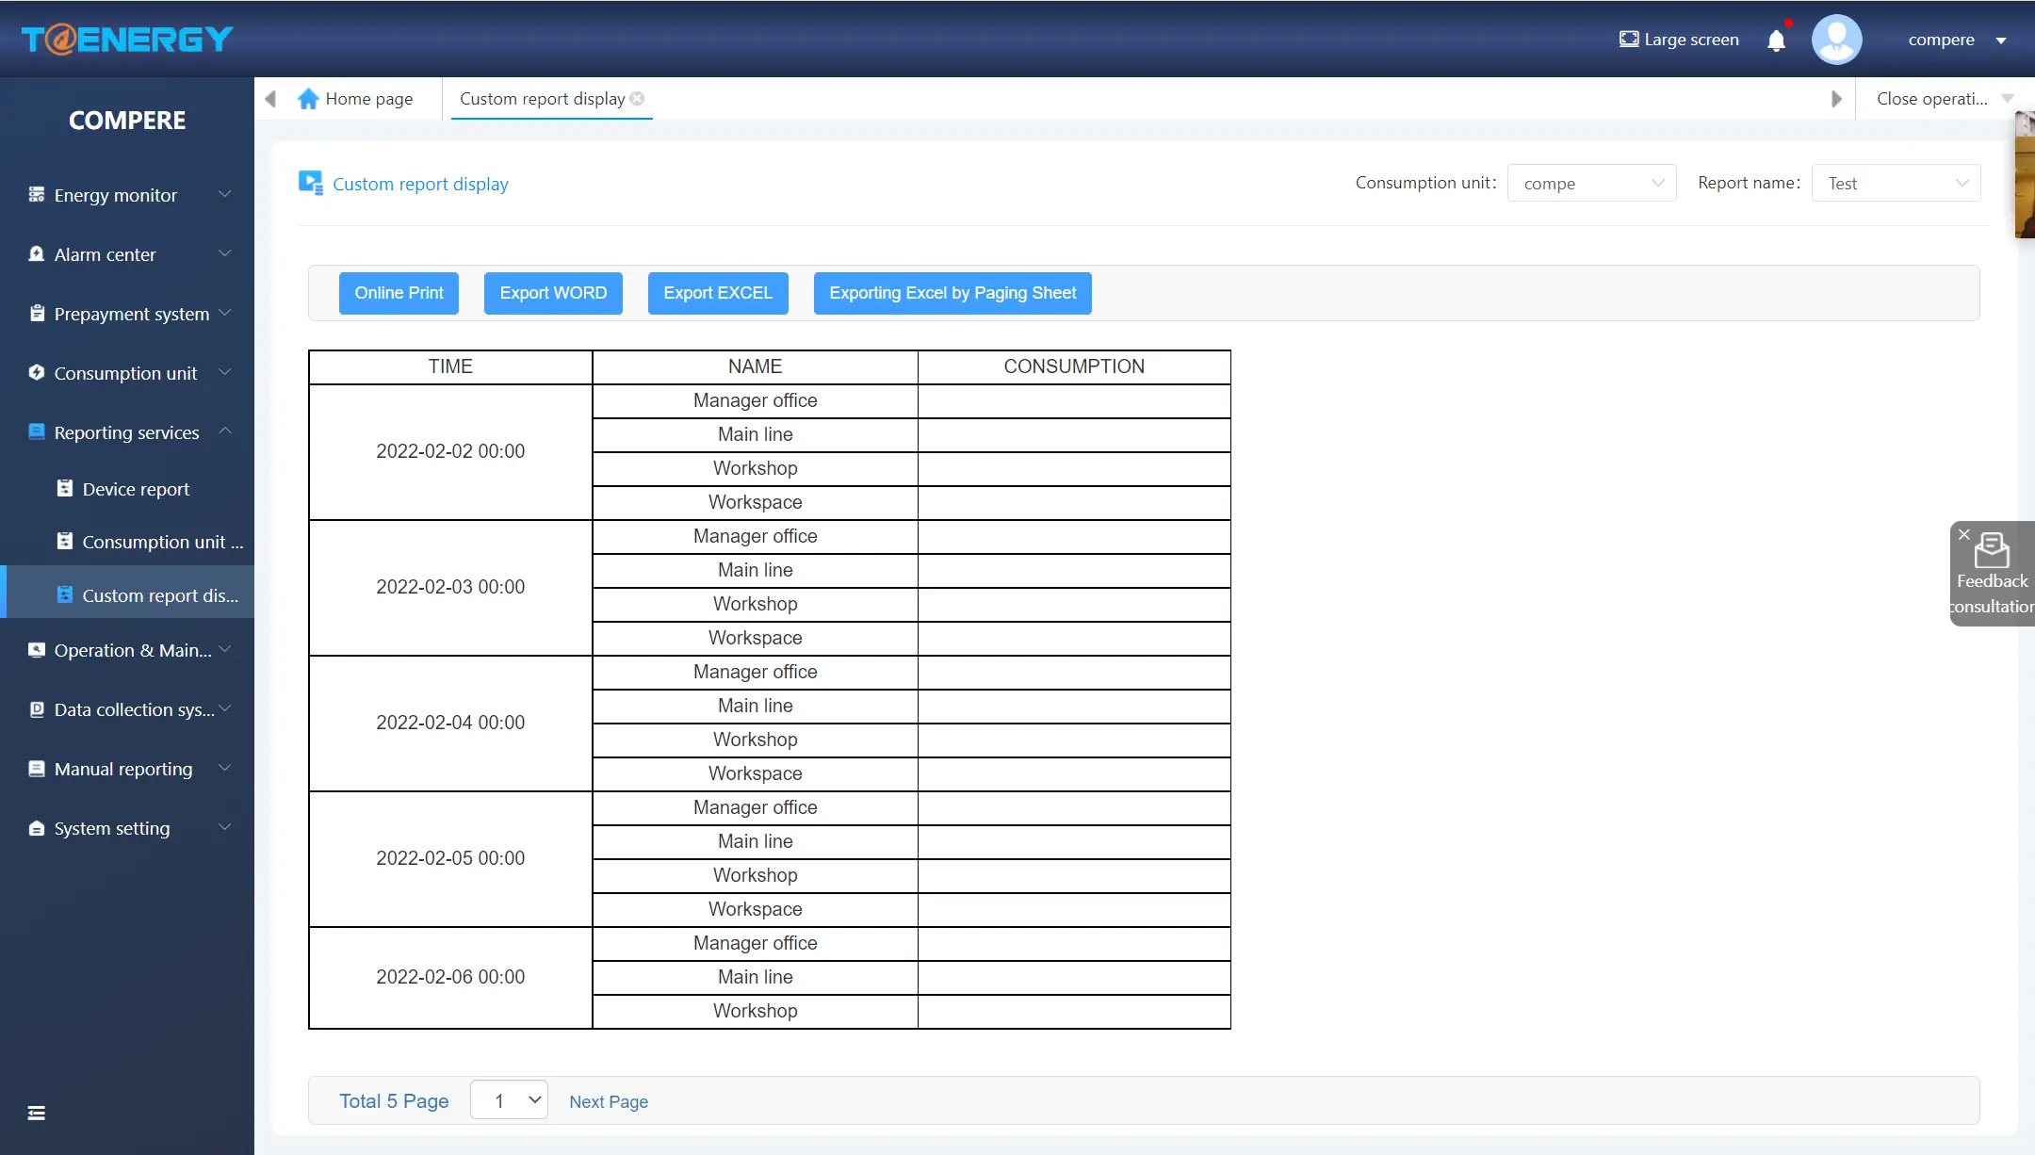Click Export WORD button
This screenshot has height=1155, width=2035.
[x=553, y=293]
